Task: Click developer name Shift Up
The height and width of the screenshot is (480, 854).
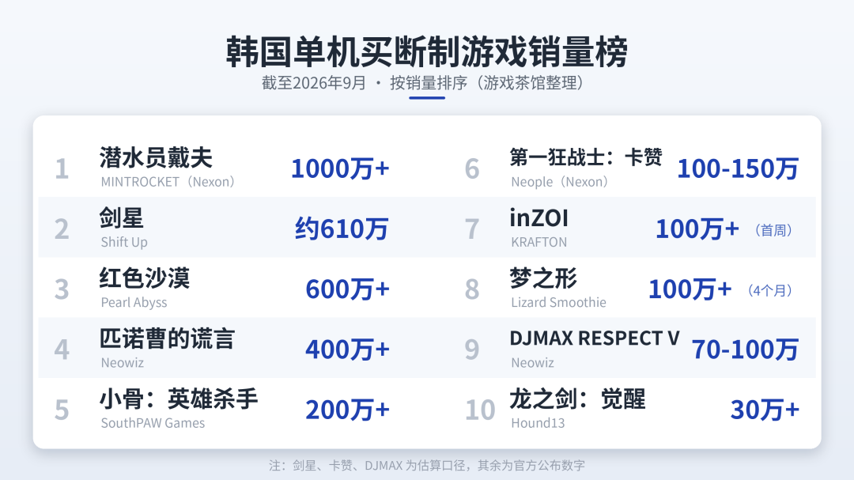Action: pyautogui.click(x=124, y=242)
